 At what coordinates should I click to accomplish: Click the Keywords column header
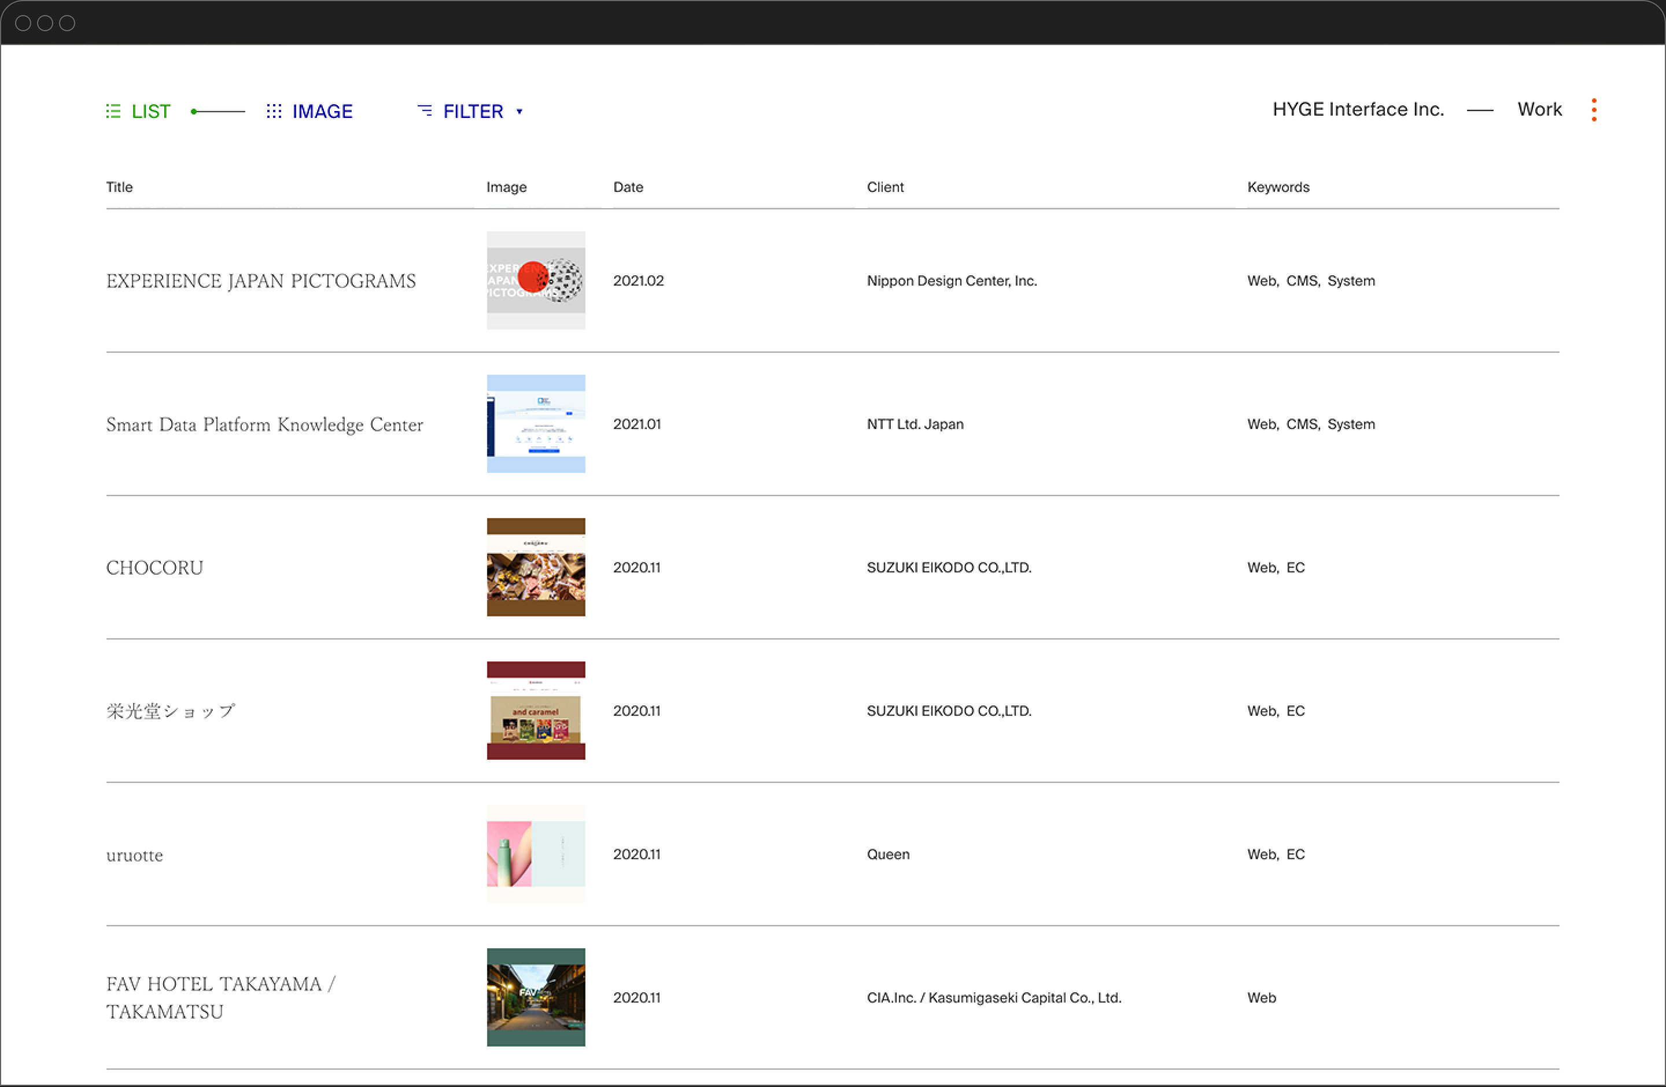1277,187
